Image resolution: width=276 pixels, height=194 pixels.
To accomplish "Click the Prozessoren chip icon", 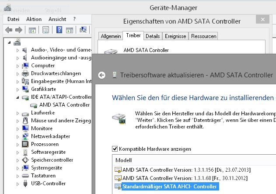I will [25, 144].
